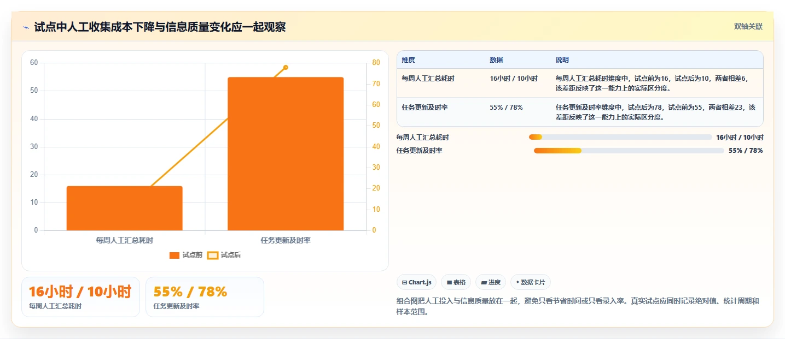Click the 任务更新及时率 progress bar
The height and width of the screenshot is (339, 785).
[x=629, y=151]
